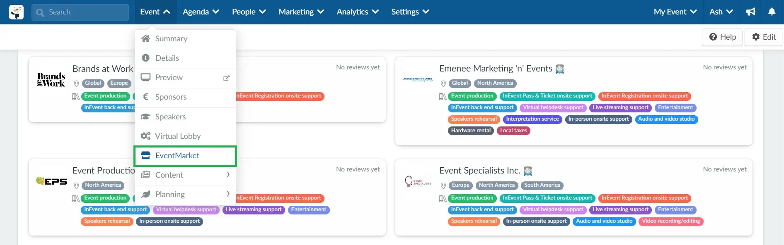Image resolution: width=784 pixels, height=245 pixels.
Task: Click the Virtual Lobby gears icon
Action: 145,136
